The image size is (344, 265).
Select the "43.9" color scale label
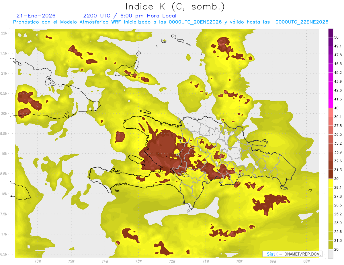coord(338,81)
